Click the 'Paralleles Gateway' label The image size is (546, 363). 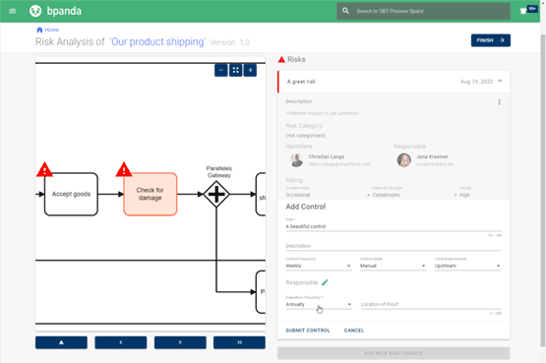(x=219, y=172)
